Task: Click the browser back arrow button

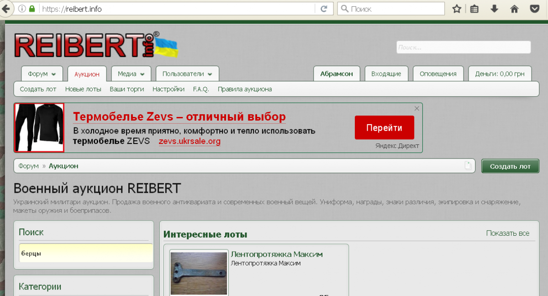Action: (x=5, y=9)
